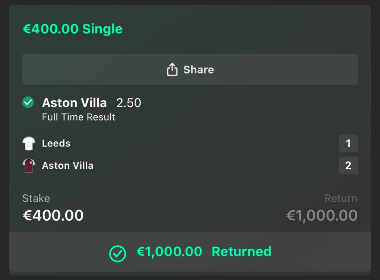380x280 pixels.
Task: Click the share arrow icon
Action: pos(172,69)
